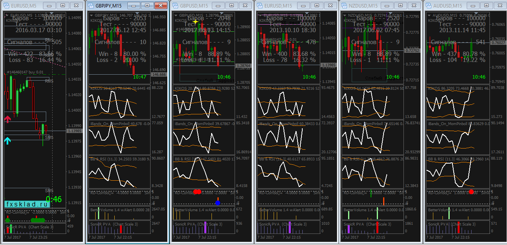Select the red up arrow on EURUSD,M5 chart

pos(8,118)
